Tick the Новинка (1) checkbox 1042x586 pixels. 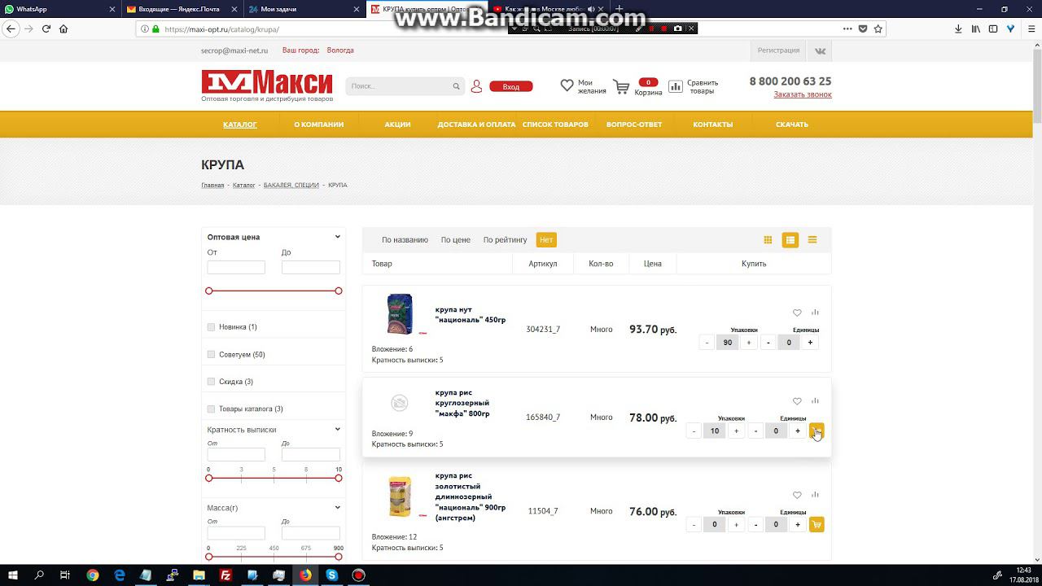coord(211,327)
